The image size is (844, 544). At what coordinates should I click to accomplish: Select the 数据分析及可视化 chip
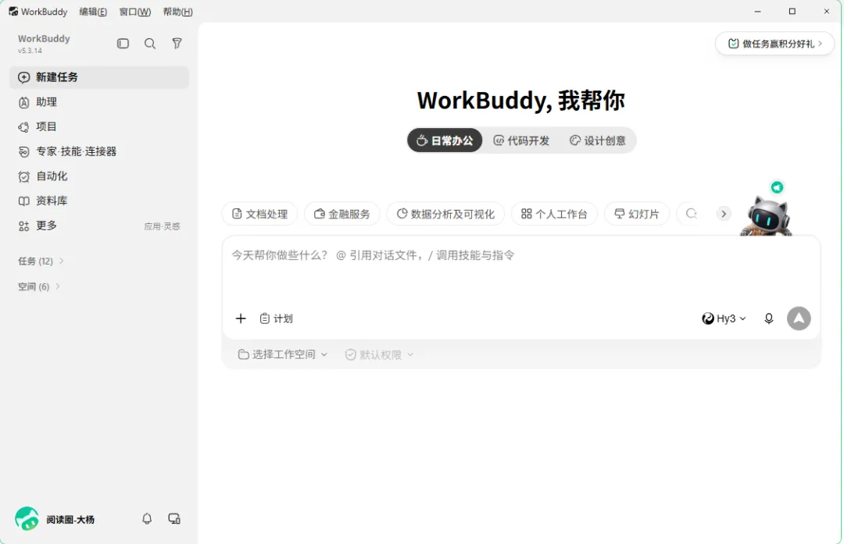point(445,214)
